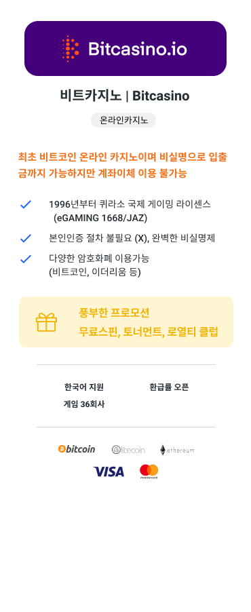Click the orange dotted Bitcasino logo symbol
251x612 pixels.
pyautogui.click(x=69, y=49)
